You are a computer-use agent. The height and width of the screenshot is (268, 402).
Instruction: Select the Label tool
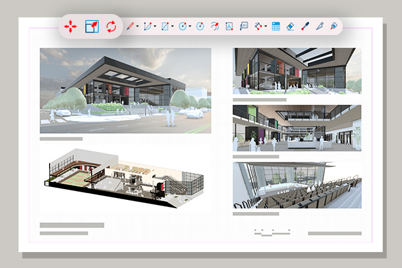point(244,26)
